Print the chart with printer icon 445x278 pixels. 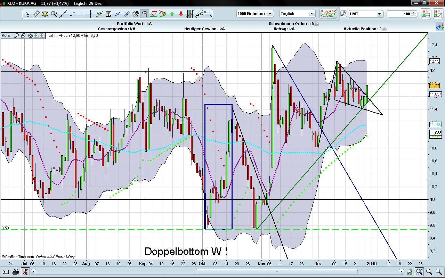[15, 272]
